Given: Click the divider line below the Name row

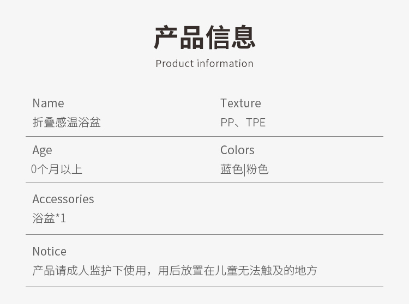Looking at the screenshot, I should pyautogui.click(x=204, y=136).
